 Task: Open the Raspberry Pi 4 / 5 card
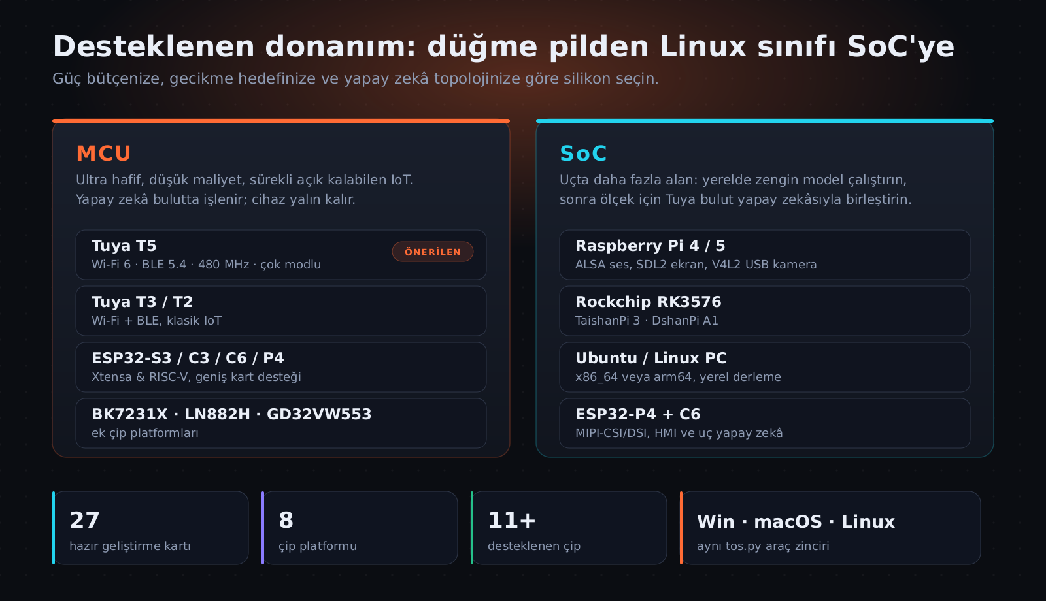[765, 255]
